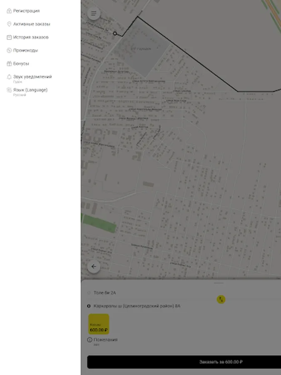Click the pickup point circle icon
The height and width of the screenshot is (375, 281).
(x=89, y=293)
